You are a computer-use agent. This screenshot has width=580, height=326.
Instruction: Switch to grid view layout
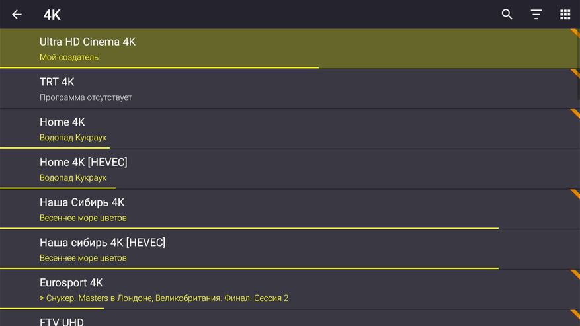tap(565, 15)
